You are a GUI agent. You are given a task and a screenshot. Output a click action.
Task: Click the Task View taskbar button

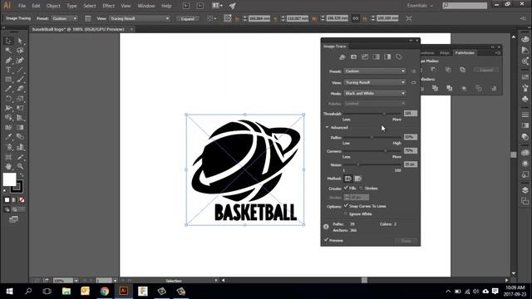coord(47,292)
